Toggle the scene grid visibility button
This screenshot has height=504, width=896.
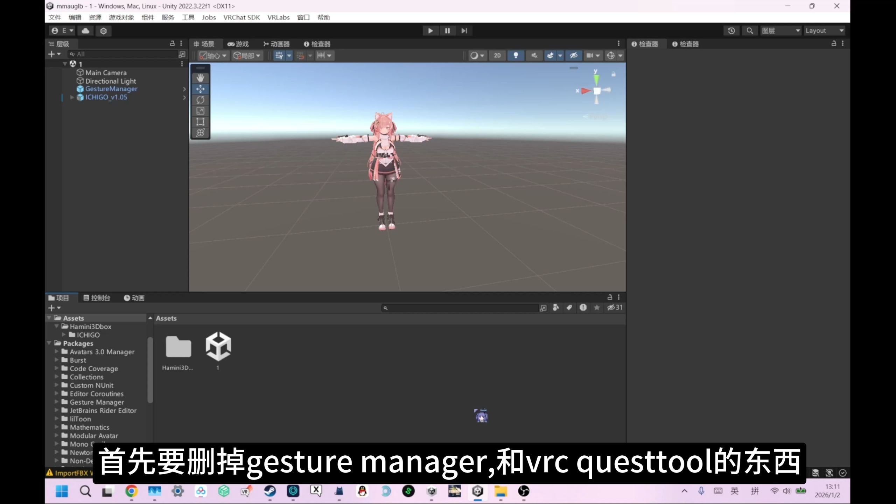click(279, 55)
